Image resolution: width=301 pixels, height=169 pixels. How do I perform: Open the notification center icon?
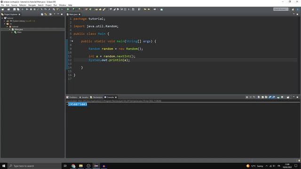pyautogui.click(x=296, y=166)
